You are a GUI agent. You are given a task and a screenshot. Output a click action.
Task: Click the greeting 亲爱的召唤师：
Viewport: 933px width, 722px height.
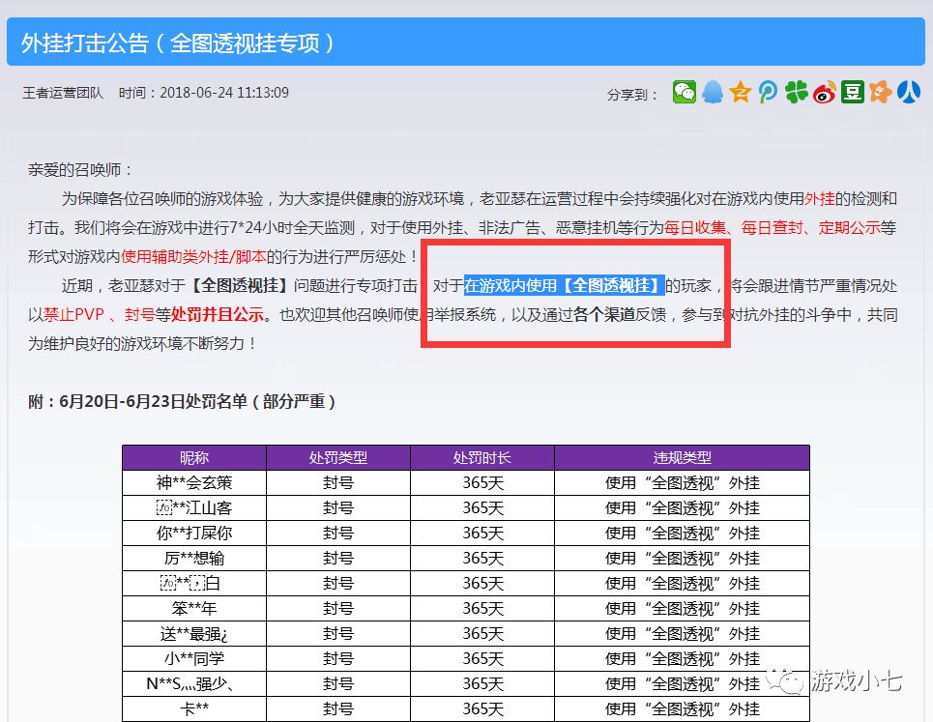(x=80, y=169)
